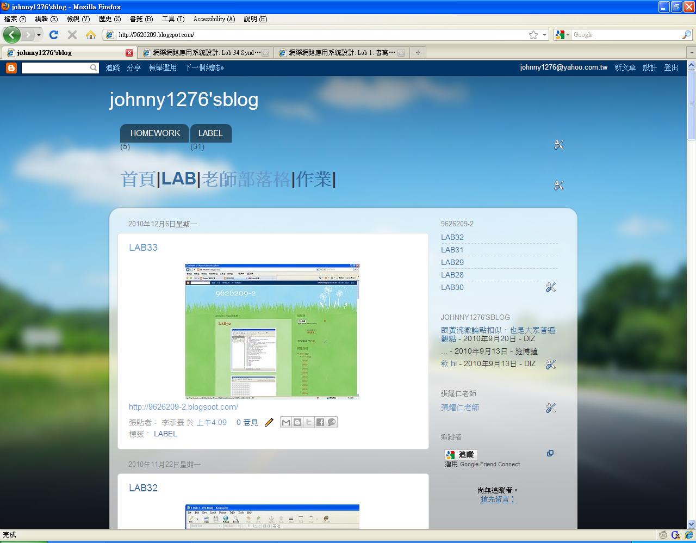Click the pencil edit post icon
696x543 pixels.
click(x=269, y=423)
